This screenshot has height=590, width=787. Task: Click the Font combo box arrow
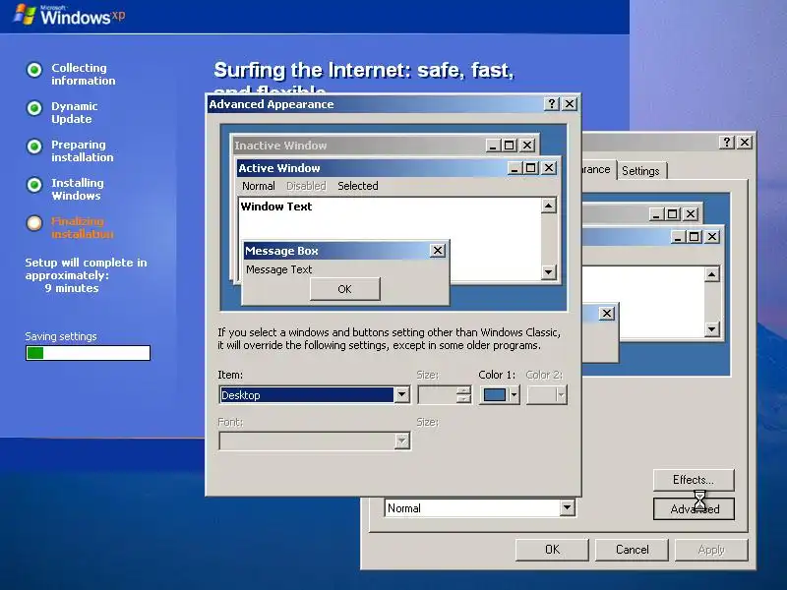401,441
